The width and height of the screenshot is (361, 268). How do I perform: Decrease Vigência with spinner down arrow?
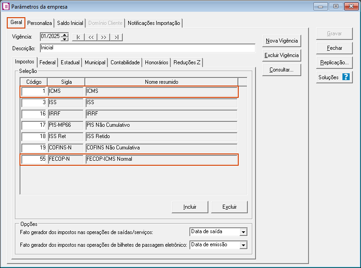click(64, 39)
